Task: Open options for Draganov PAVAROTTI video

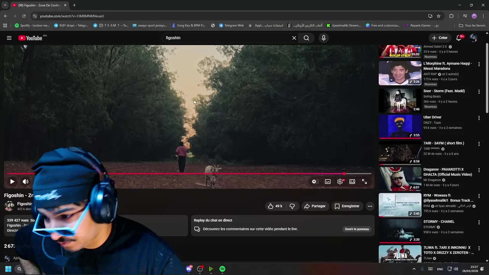Action: (x=479, y=170)
